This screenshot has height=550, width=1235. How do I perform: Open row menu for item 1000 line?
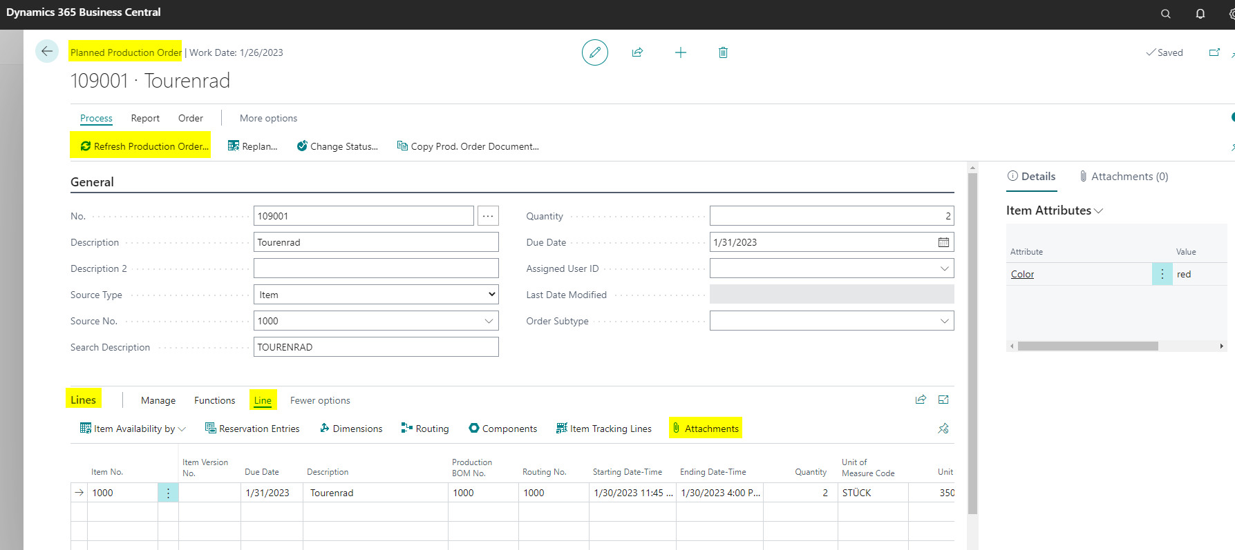[x=168, y=493]
